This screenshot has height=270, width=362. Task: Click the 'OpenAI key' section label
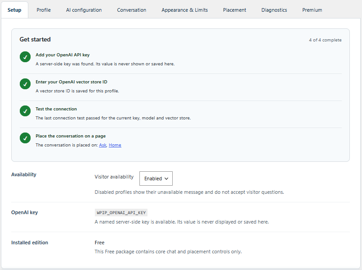[24, 212]
